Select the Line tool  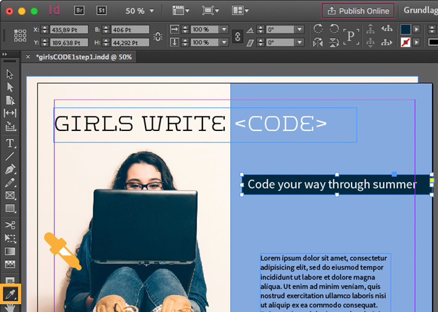(x=10, y=156)
